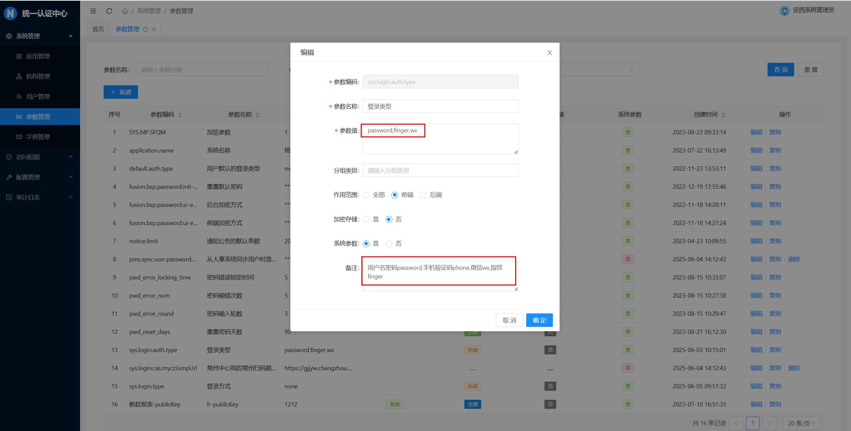Image resolution: width=851 pixels, height=431 pixels.
Task: Set 加密存储 to 是
Action: point(366,220)
